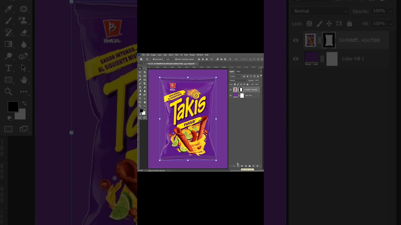Image resolution: width=401 pixels, height=225 pixels.
Task: Toggle the Auto-Select checkbox
Action: [154, 59]
